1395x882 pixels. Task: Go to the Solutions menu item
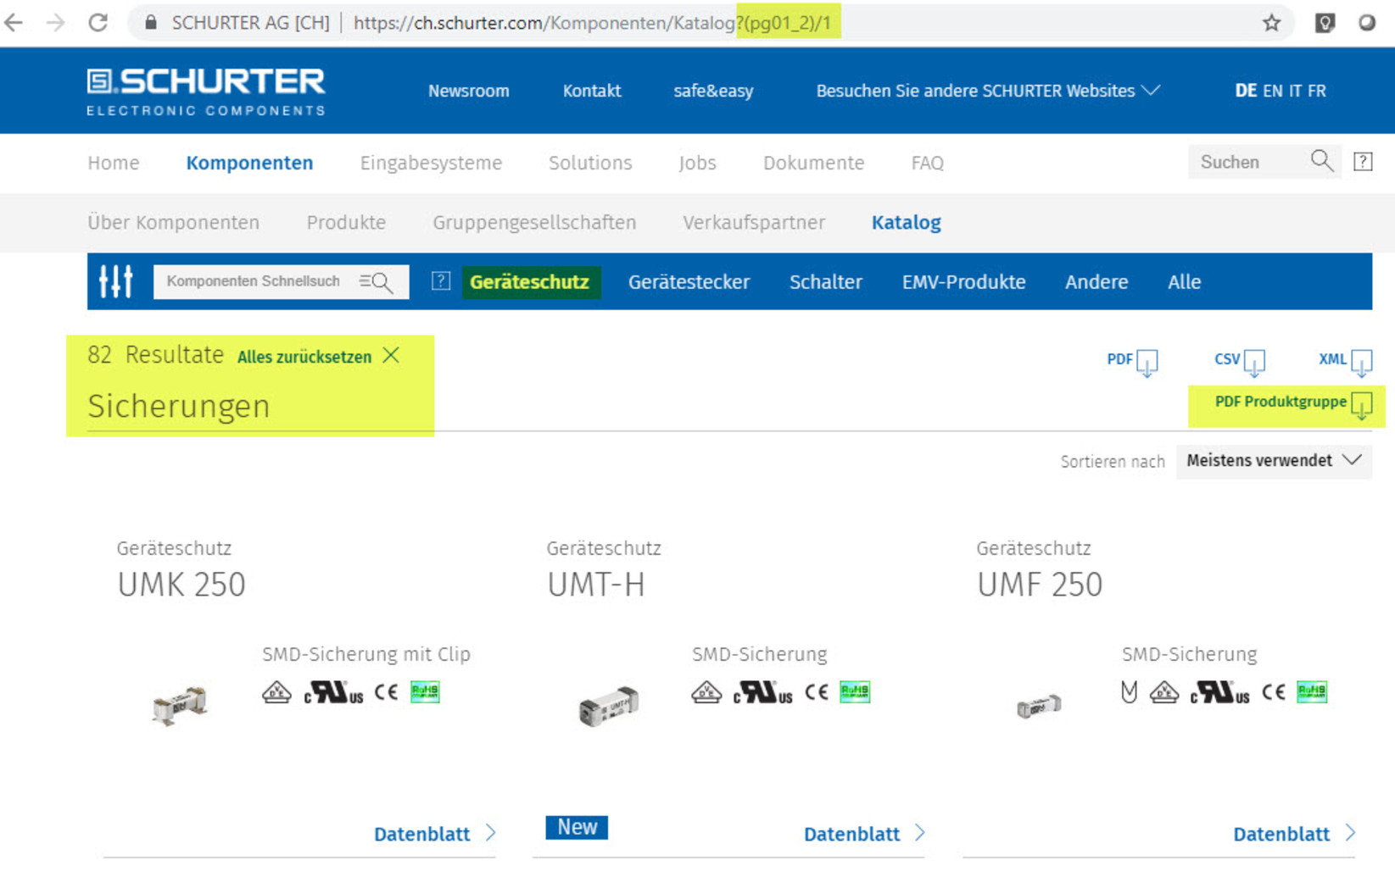click(590, 163)
